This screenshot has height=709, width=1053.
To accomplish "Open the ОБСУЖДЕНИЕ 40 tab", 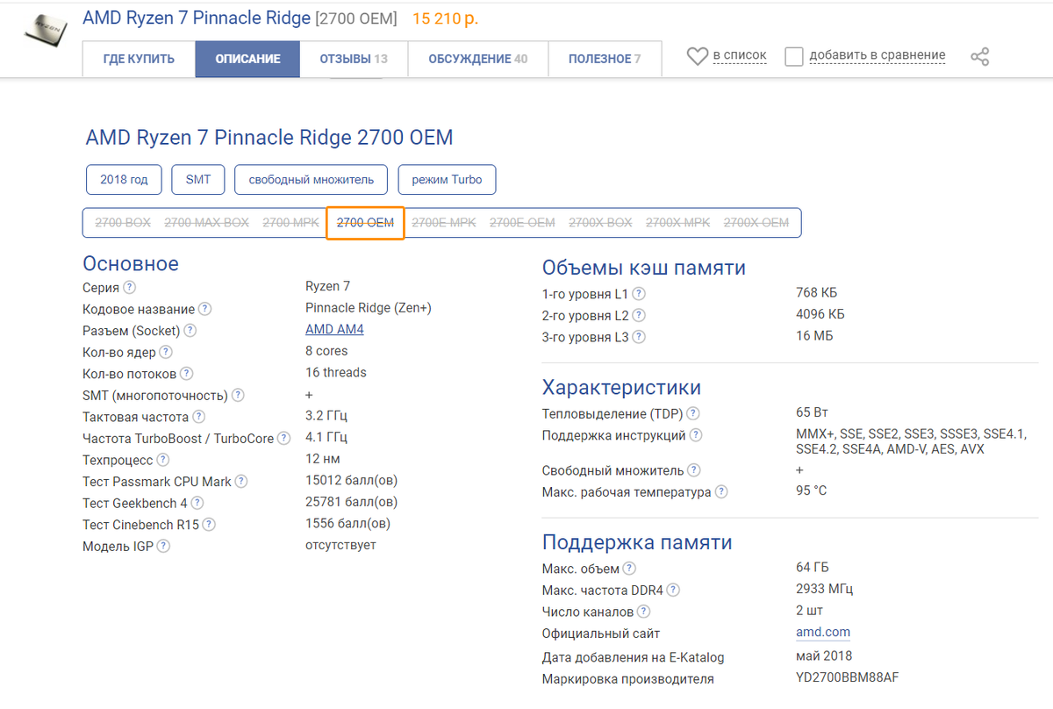I will (x=478, y=59).
